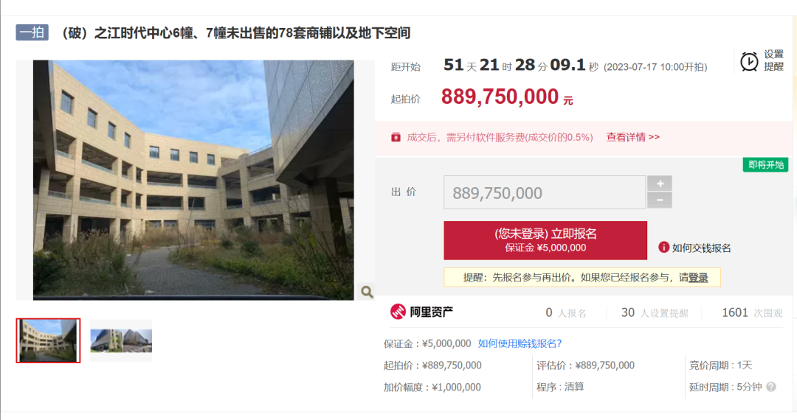Click the red receipt icon before 成交后
797x420 pixels.
[396, 138]
